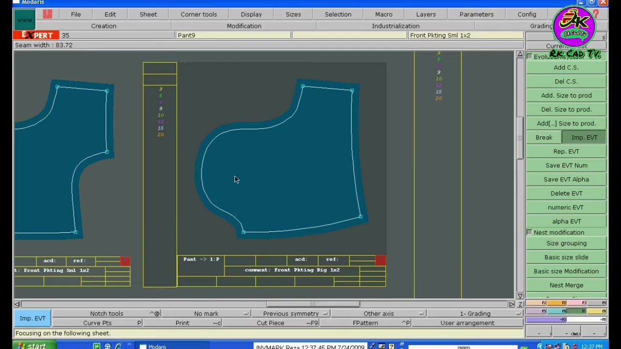Click the Size grouping button
This screenshot has width=621, height=349.
point(566,243)
